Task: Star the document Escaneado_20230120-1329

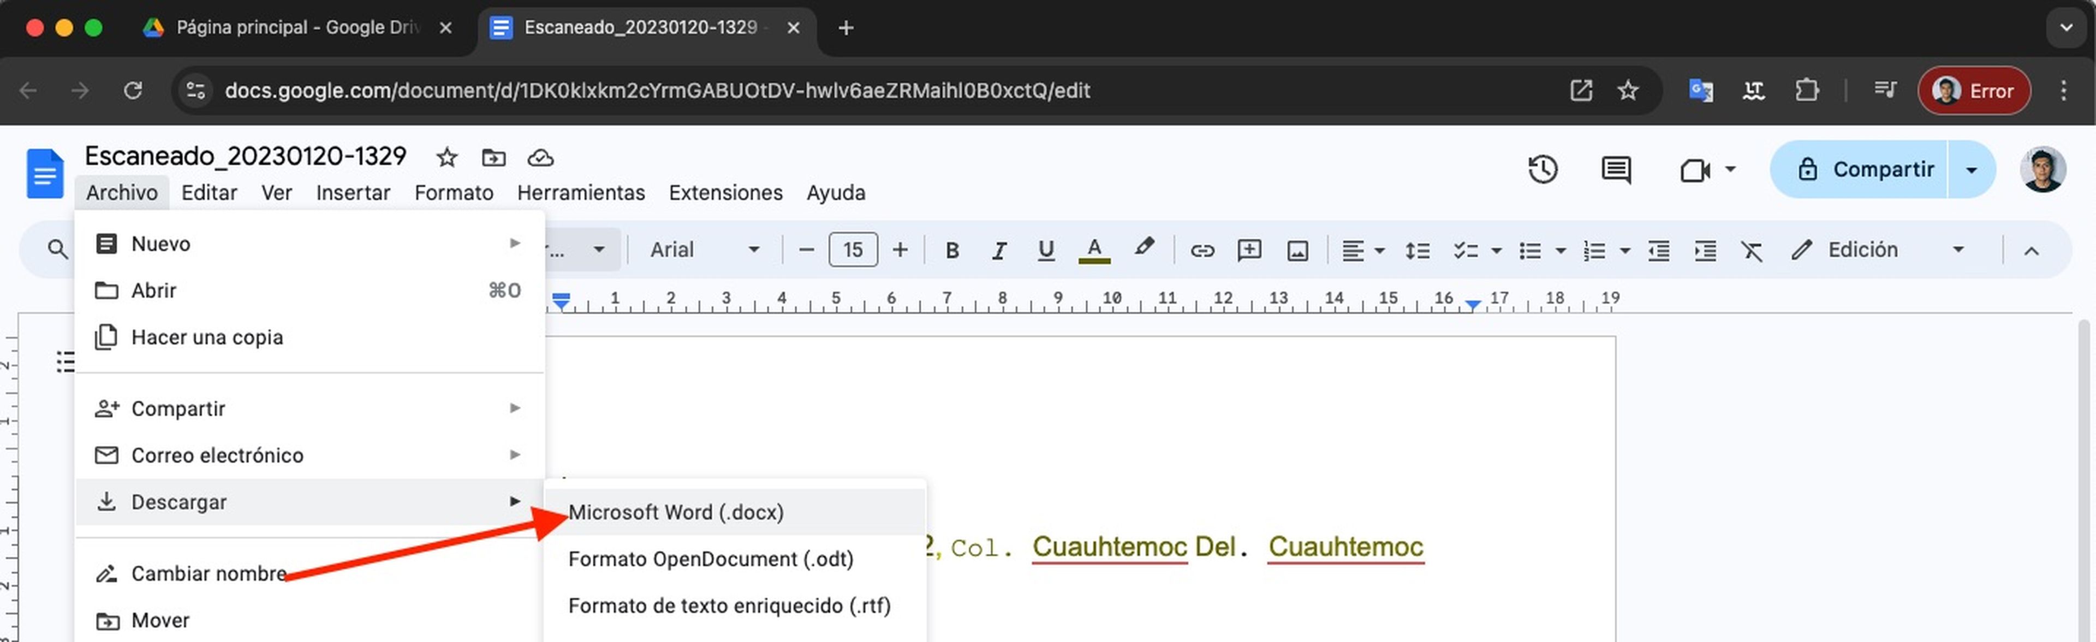Action: pyautogui.click(x=446, y=157)
